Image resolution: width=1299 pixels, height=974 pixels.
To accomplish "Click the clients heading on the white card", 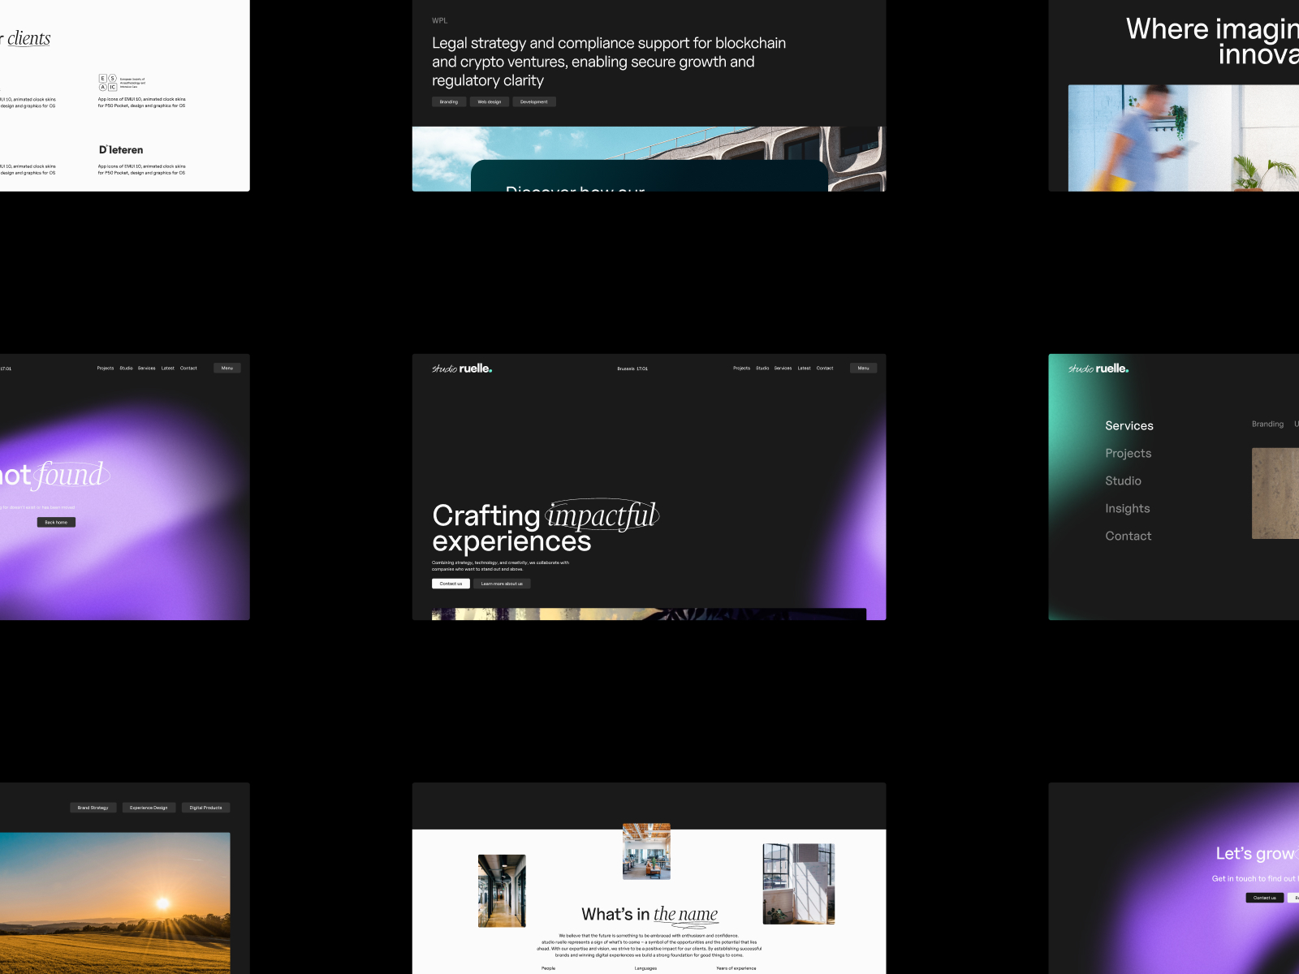I will point(27,38).
